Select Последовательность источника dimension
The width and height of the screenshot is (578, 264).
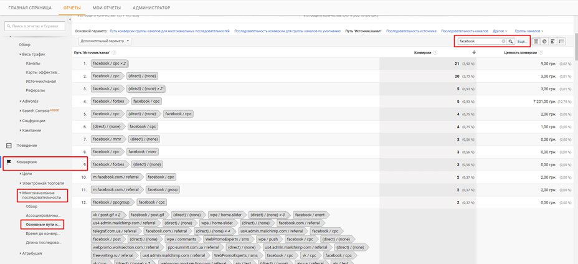coord(411,31)
